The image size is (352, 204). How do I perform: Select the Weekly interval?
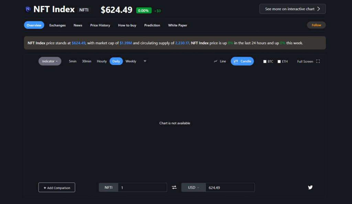pos(131,61)
